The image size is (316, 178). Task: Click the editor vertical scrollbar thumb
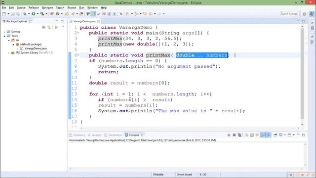pyautogui.click(x=302, y=74)
